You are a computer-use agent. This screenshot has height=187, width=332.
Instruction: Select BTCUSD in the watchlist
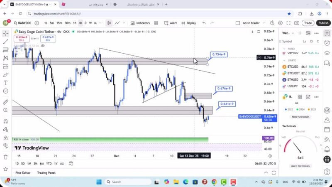point(293,66)
